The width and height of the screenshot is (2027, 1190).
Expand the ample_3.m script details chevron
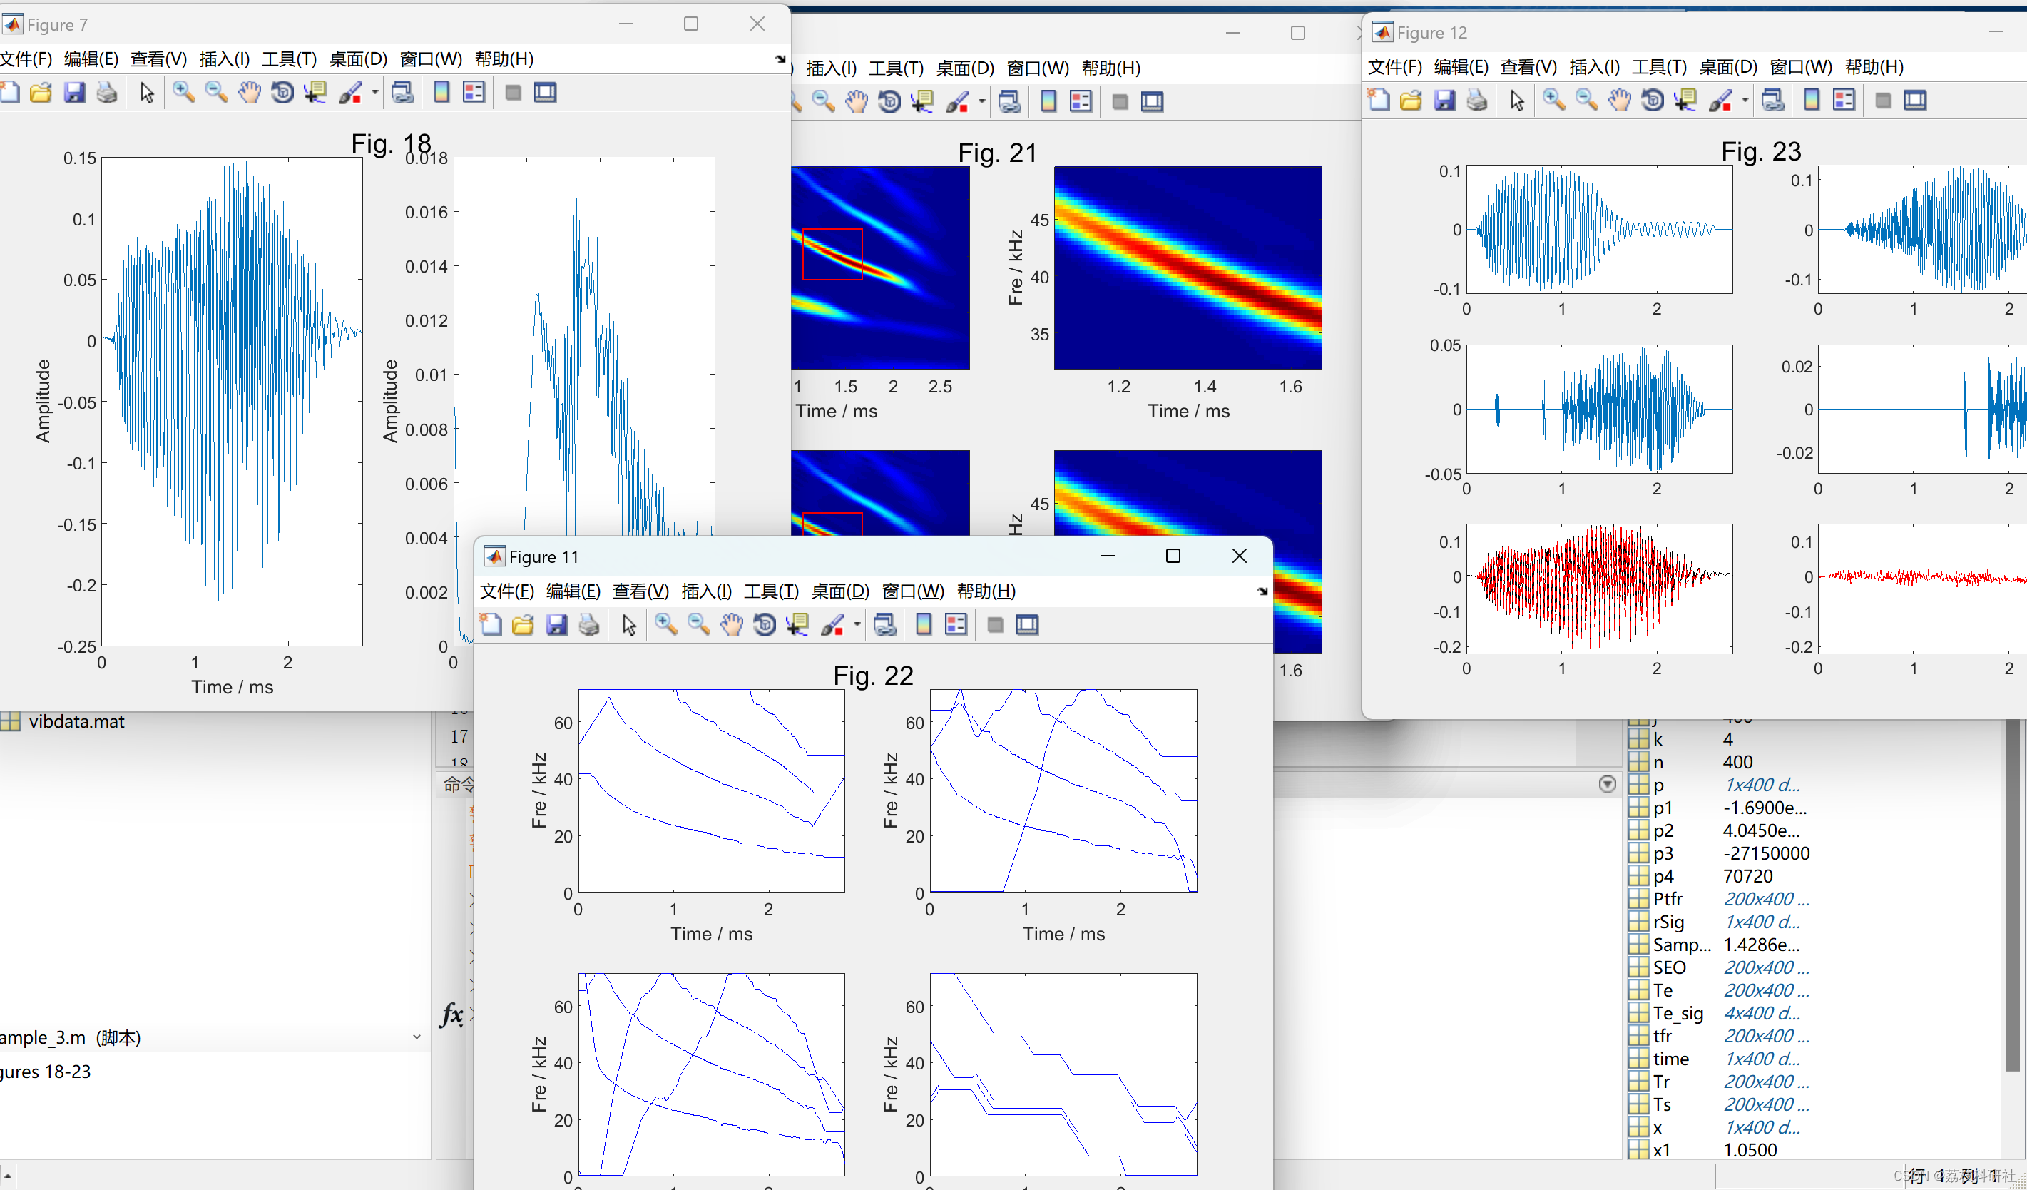coord(417,1037)
